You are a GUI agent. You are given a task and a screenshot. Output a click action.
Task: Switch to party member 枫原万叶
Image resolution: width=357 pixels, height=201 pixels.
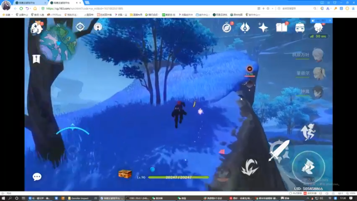click(x=308, y=55)
